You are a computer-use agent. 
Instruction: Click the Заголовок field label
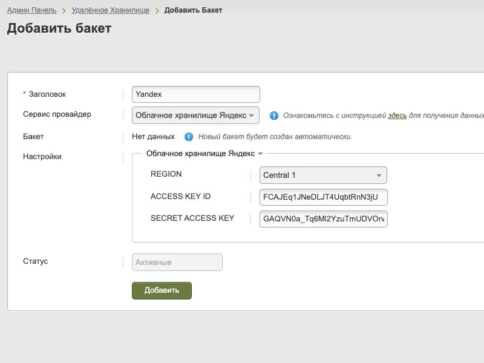pyautogui.click(x=47, y=94)
